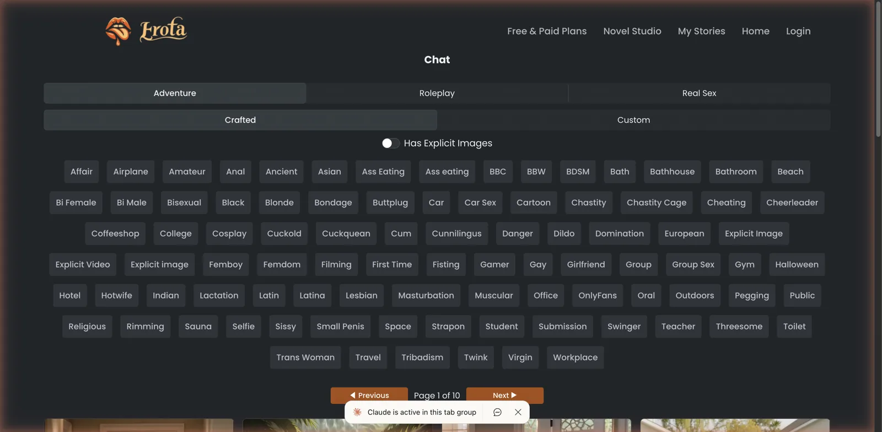Filter by the Car tag
882x432 pixels.
pos(436,202)
